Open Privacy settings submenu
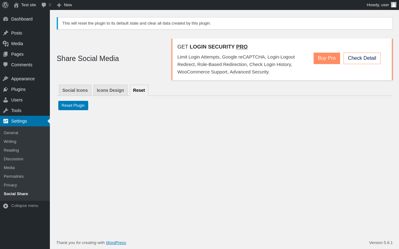Screen dimensions: 399x249 [25, 185]
